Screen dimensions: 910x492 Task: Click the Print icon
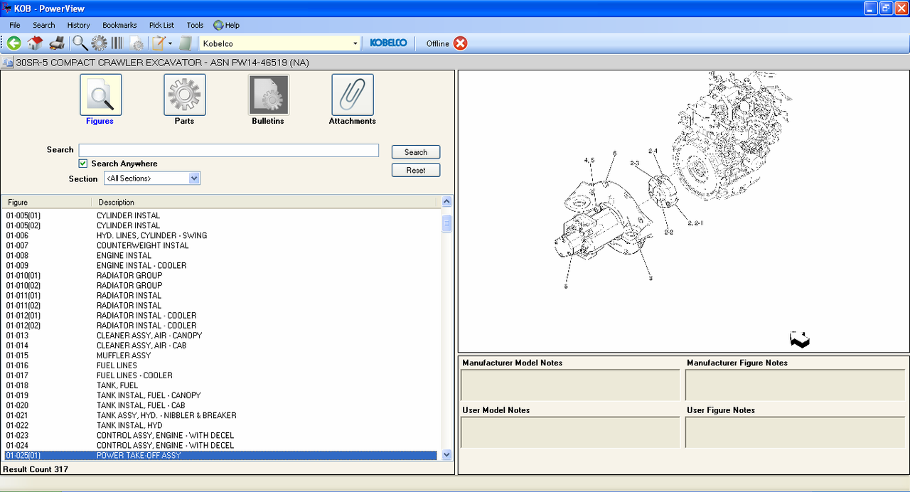[57, 43]
